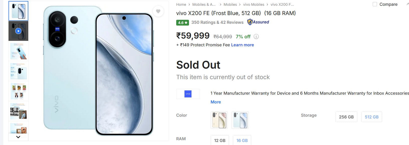Open 350 Ratings & 42 Reviews
The width and height of the screenshot is (409, 145).
(x=217, y=22)
